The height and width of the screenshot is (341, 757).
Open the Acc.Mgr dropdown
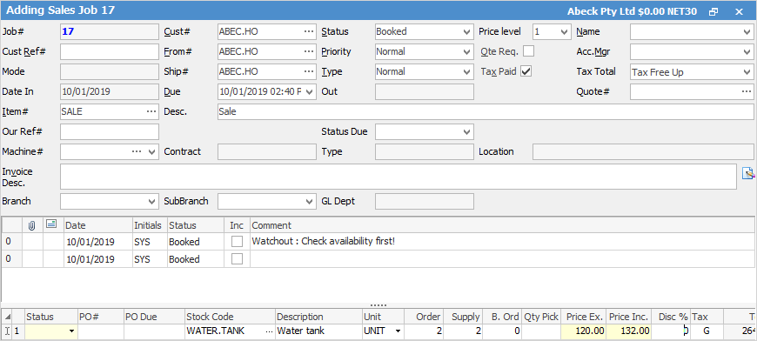[747, 51]
